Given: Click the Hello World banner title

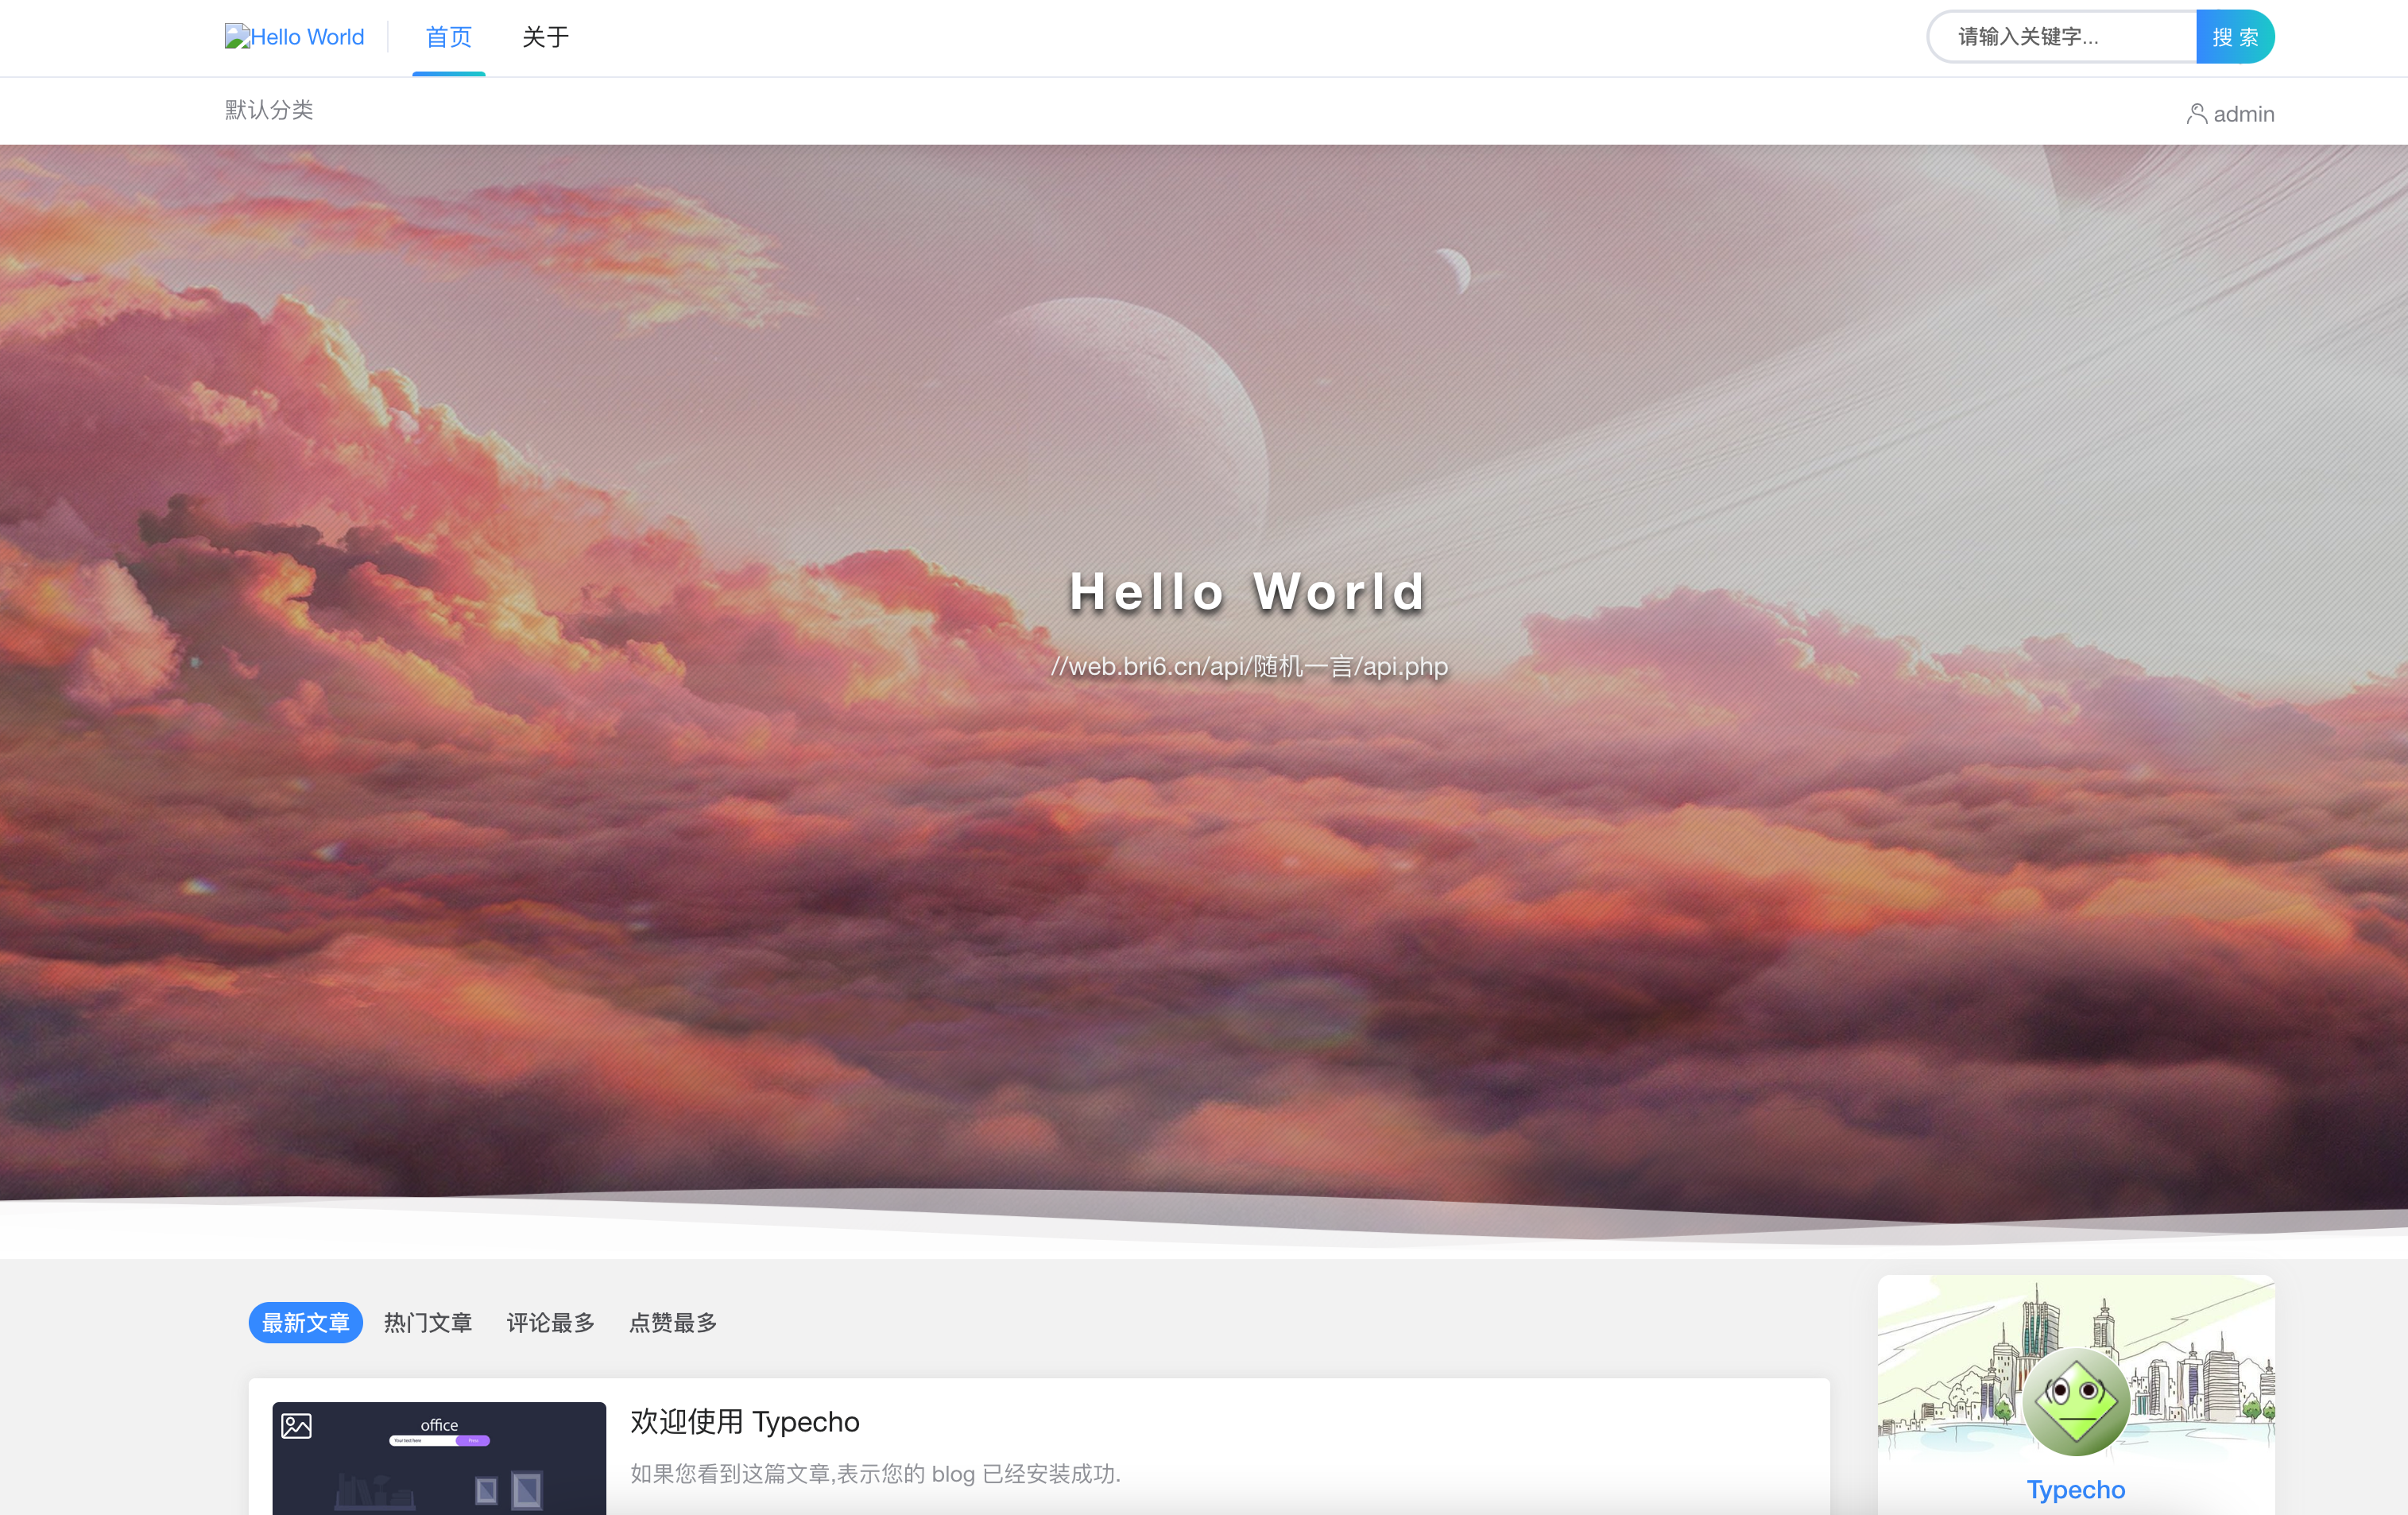Looking at the screenshot, I should click(1247, 591).
